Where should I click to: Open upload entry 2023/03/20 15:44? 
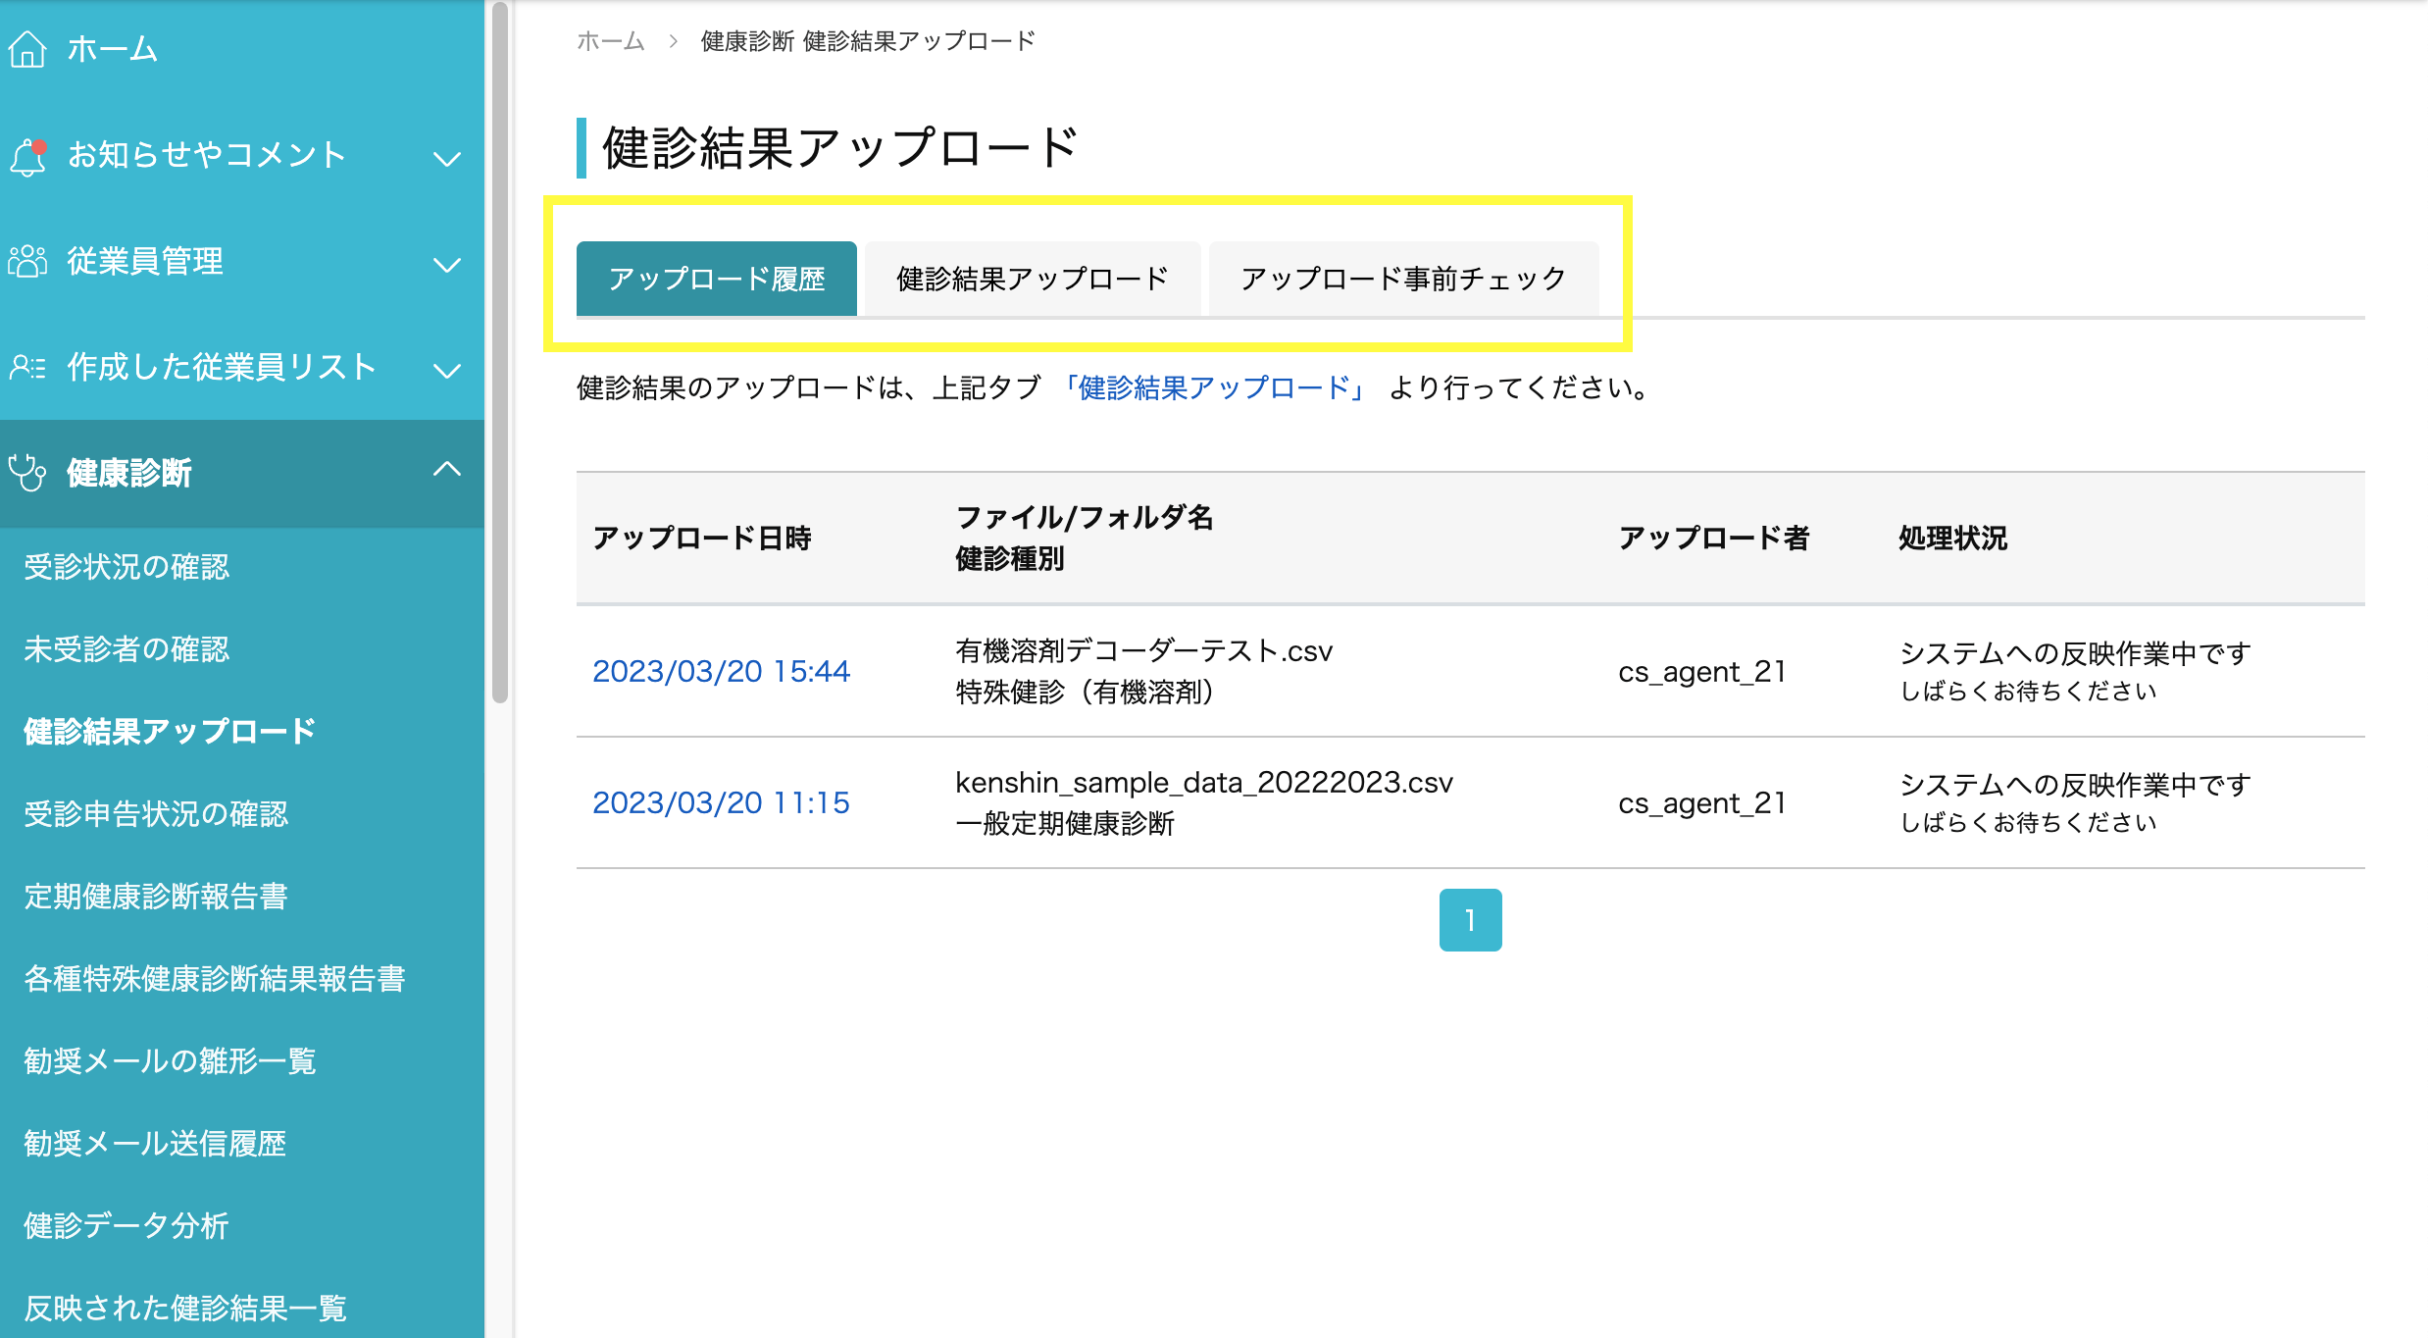pyautogui.click(x=721, y=671)
